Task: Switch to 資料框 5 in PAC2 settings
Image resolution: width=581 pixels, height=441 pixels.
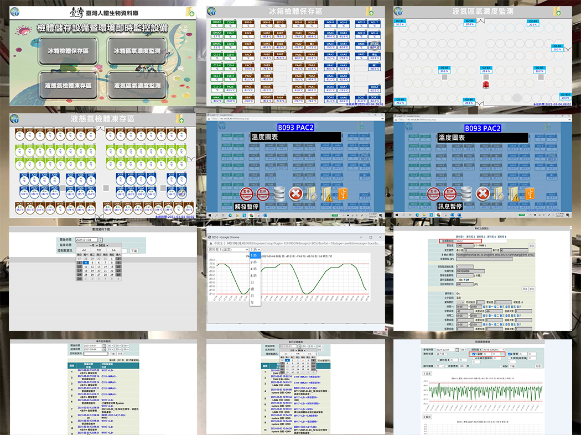Action: click(x=502, y=237)
